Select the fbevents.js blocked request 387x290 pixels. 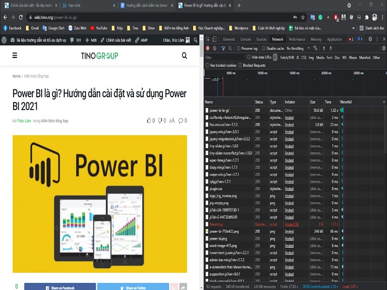pyautogui.click(x=271, y=224)
